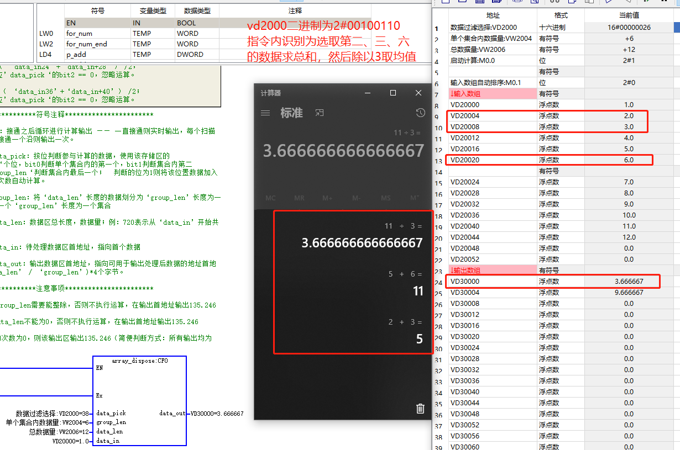Select the VD20000 address cell
Viewport: 680px width, 450px height.
point(493,104)
